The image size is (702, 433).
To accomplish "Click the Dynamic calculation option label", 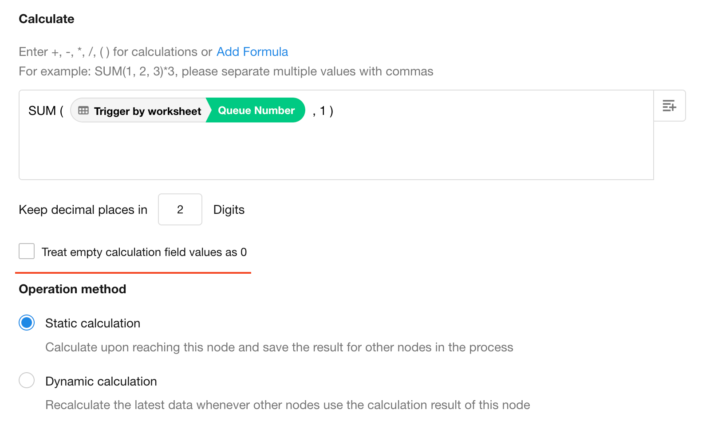I will (x=101, y=381).
